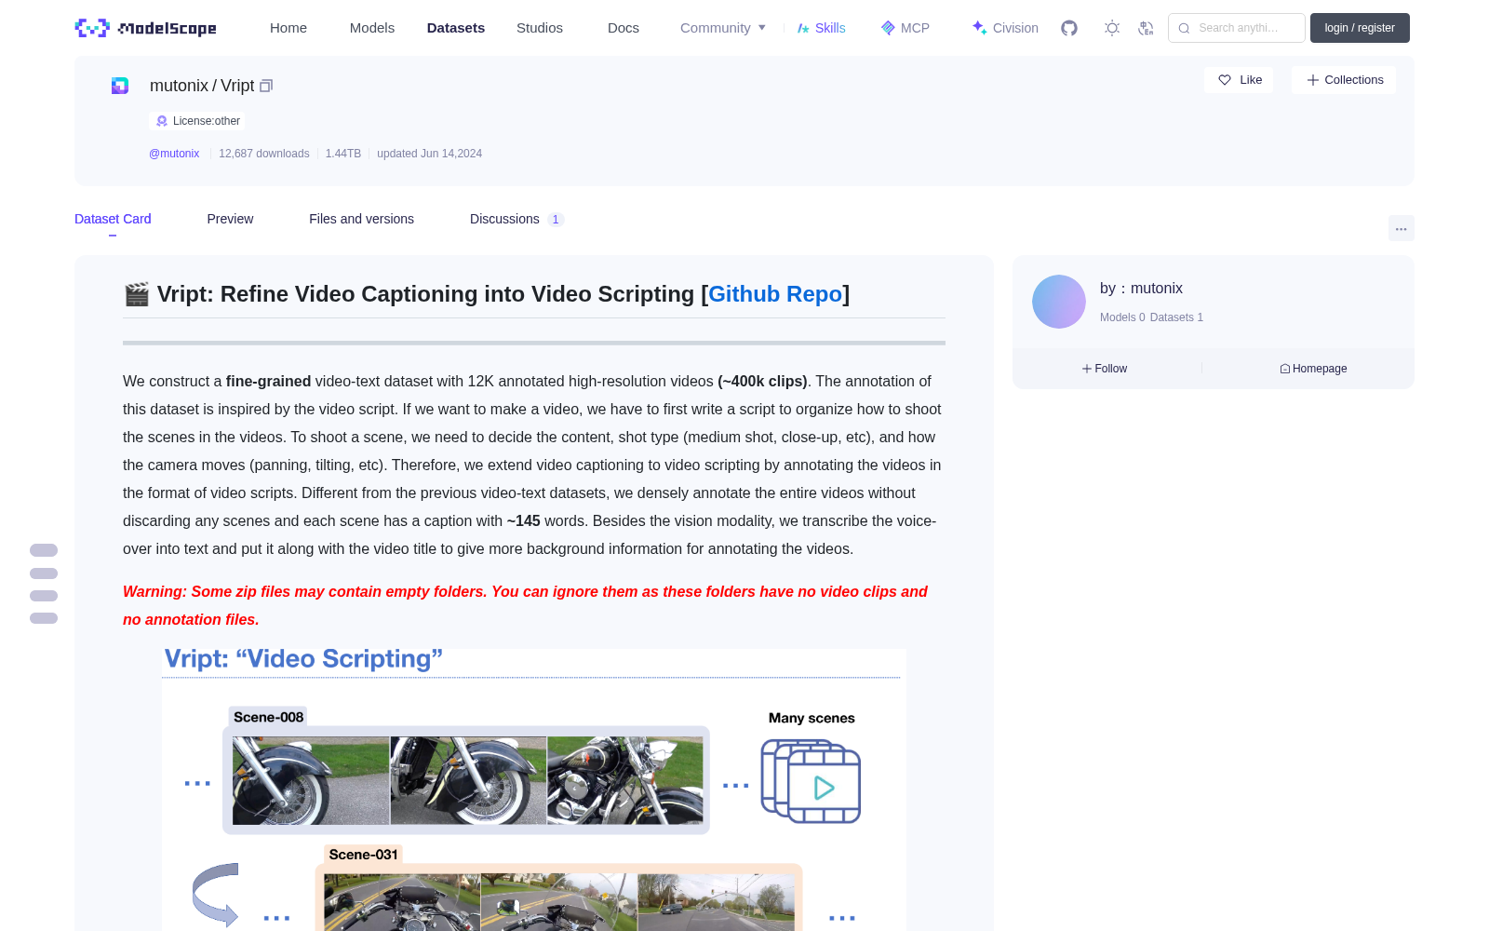Open the Models menu item
Viewport: 1489px width, 931px height.
372,28
